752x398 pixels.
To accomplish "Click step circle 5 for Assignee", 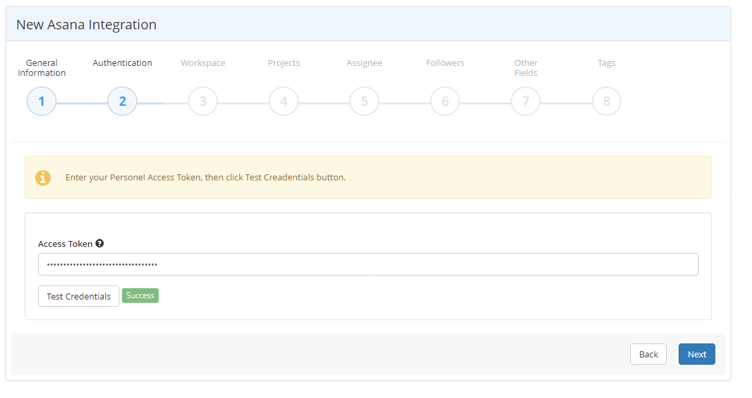I will pyautogui.click(x=364, y=101).
